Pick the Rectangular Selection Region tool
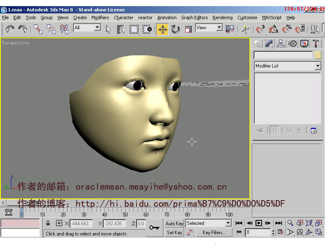The width and height of the screenshot is (325, 244). pyautogui.click(x=134, y=29)
